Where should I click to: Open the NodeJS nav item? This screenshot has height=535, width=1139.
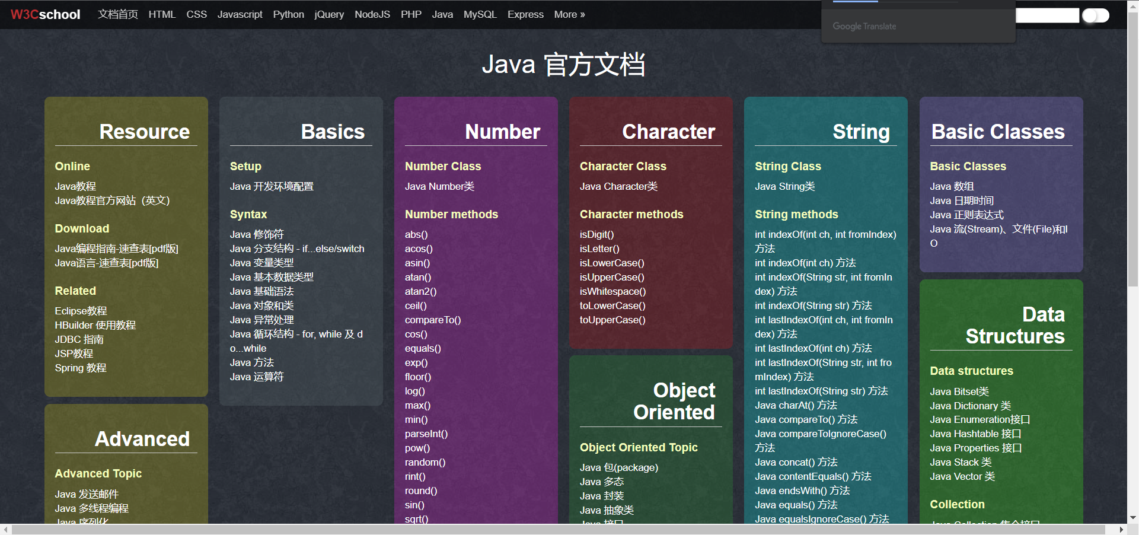point(372,14)
